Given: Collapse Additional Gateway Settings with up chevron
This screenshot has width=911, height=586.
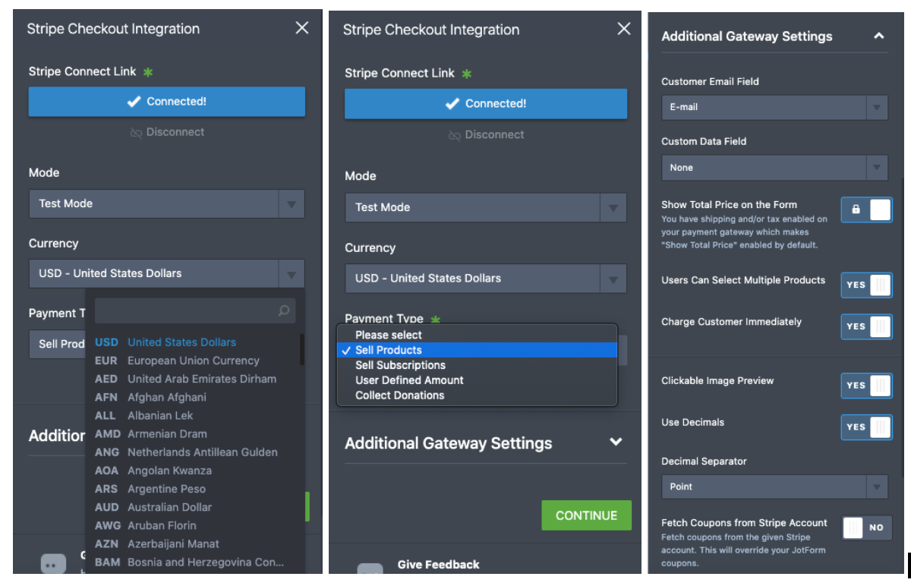Looking at the screenshot, I should click(x=879, y=36).
